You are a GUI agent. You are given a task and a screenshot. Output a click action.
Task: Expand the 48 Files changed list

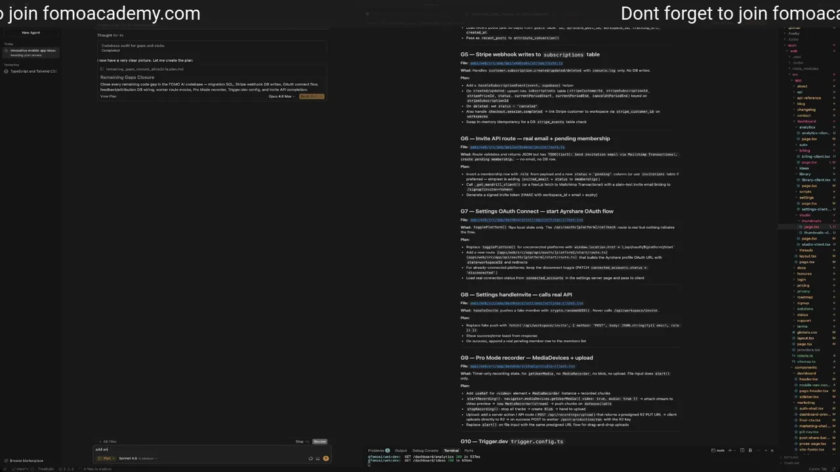108,441
